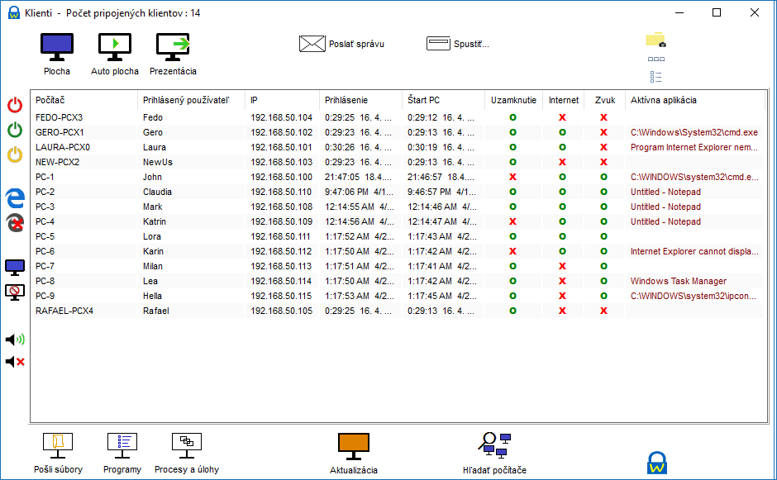The image size is (777, 480).
Task: Select the PC-3 Mark row
Action: [398, 207]
